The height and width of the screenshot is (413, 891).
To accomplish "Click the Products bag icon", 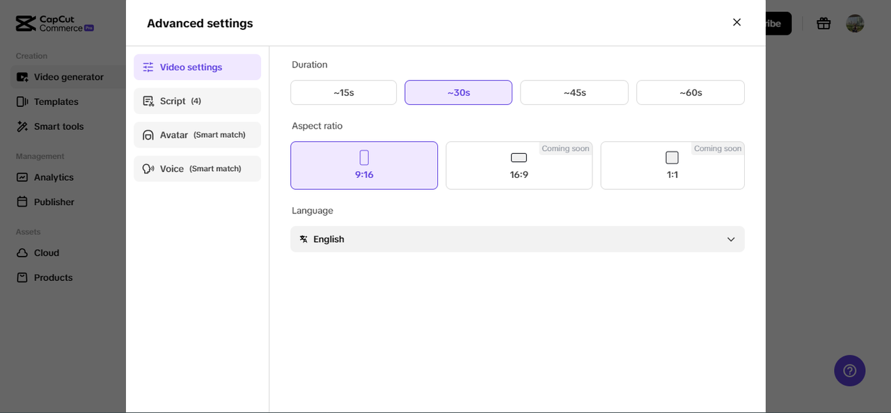I will coord(22,277).
